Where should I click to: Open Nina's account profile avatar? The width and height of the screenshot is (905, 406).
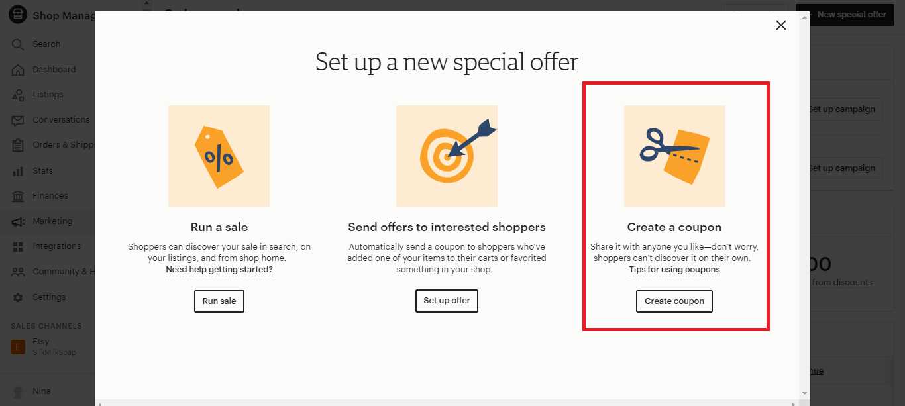pyautogui.click(x=18, y=391)
